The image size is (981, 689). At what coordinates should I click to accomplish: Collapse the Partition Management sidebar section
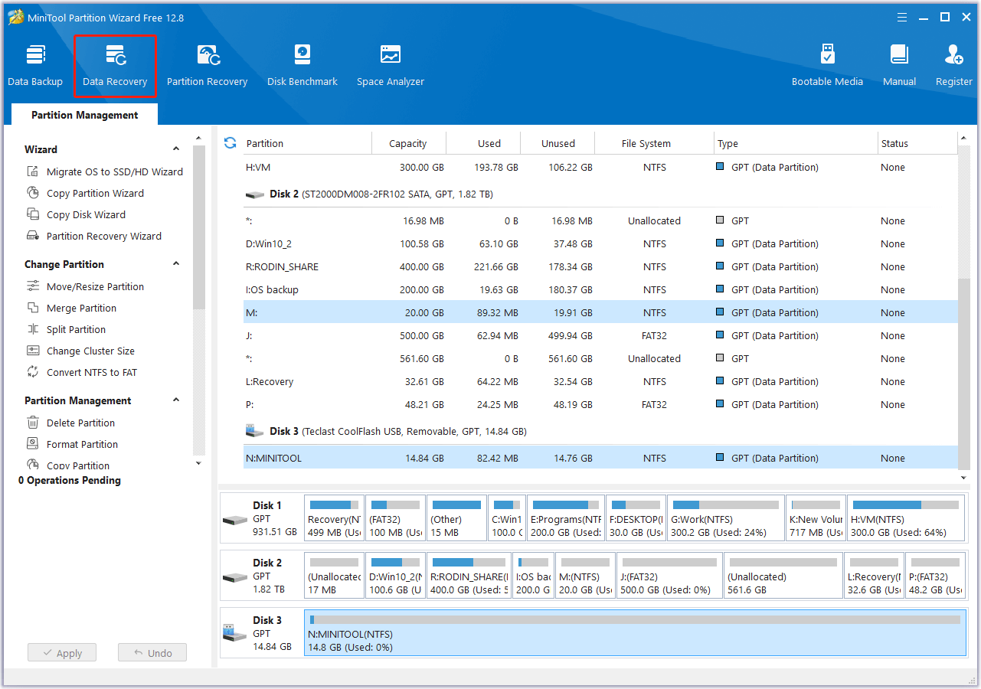176,400
